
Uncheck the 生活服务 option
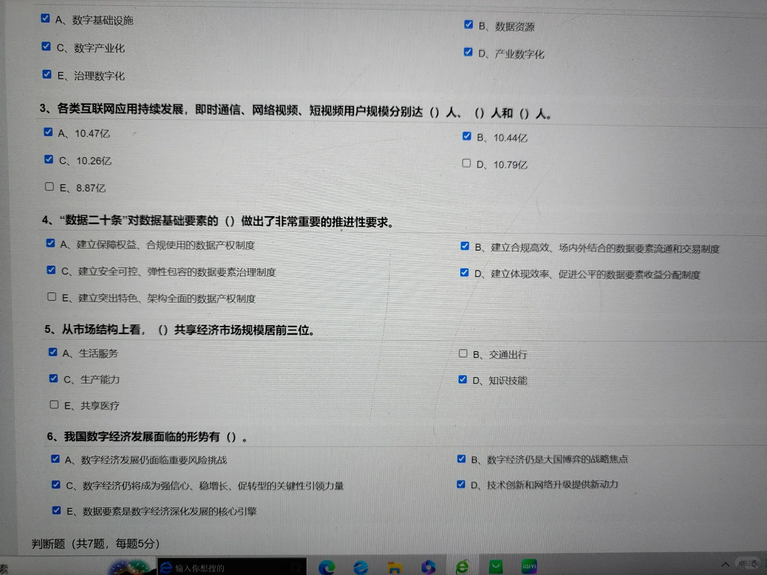pyautogui.click(x=53, y=352)
